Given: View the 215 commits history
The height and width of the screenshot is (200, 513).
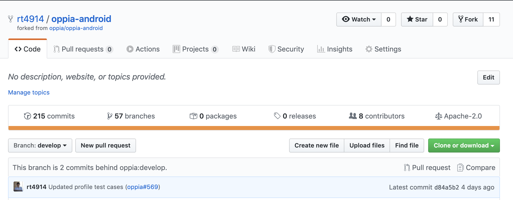Looking at the screenshot, I should tap(49, 116).
